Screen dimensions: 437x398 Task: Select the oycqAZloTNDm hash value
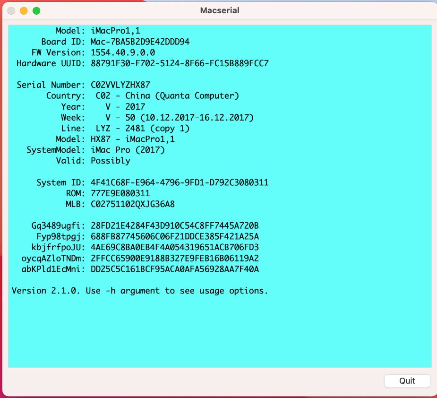tap(175, 258)
